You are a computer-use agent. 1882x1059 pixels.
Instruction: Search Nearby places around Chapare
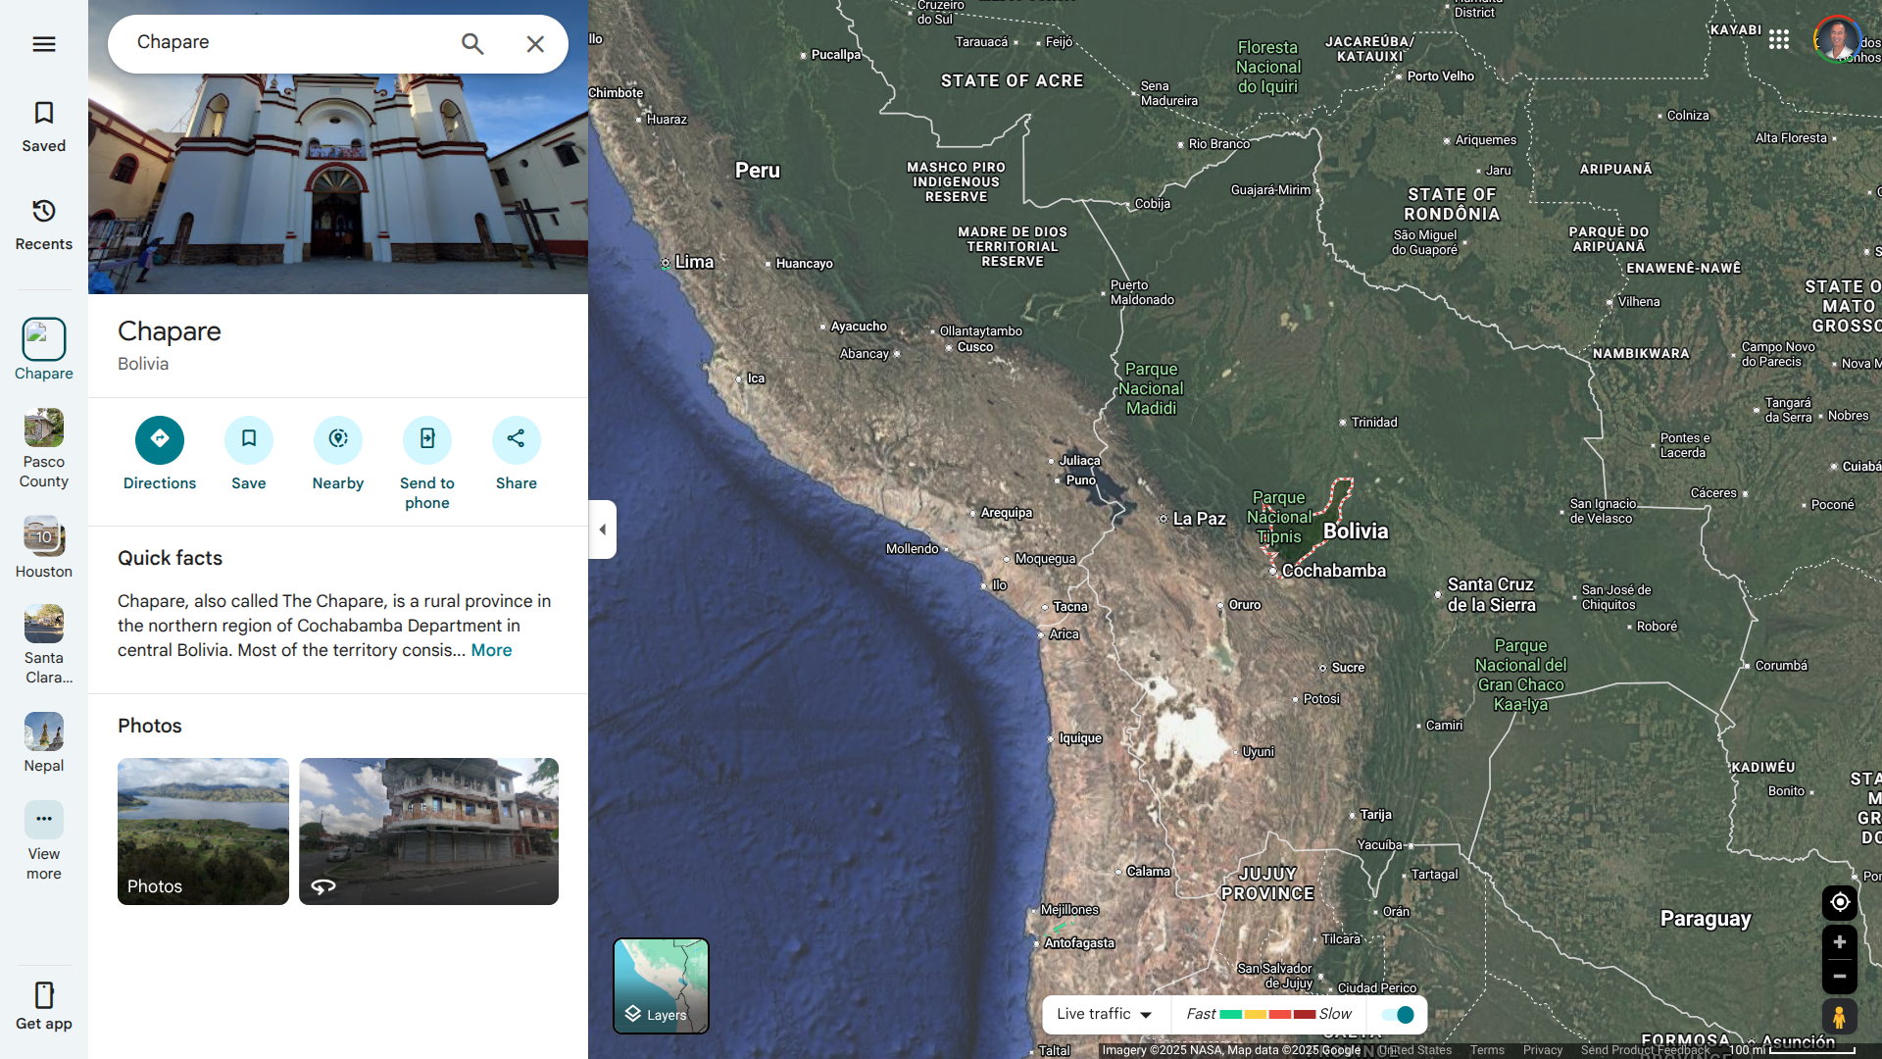[337, 440]
